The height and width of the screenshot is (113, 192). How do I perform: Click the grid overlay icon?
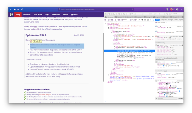point(148,20)
